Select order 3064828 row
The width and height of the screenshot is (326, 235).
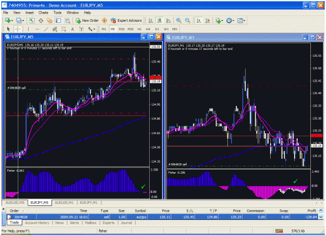pos(162,217)
